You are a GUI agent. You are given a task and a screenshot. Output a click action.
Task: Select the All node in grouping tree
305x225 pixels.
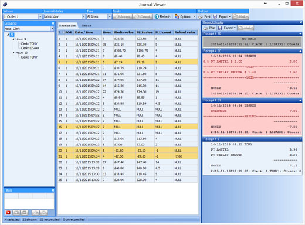pos(12,35)
